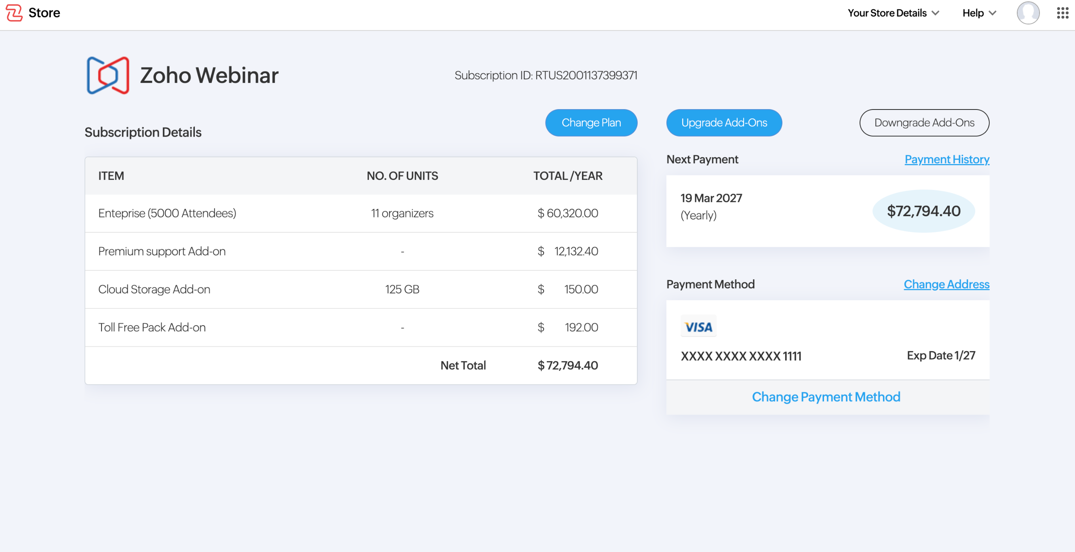Click Change Payment Method link
This screenshot has height=552, width=1075.
point(825,396)
